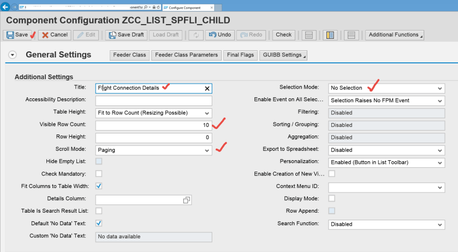Expand the Scroll Mode dropdown
Image resolution: width=458 pixels, height=252 pixels.
coord(207,150)
